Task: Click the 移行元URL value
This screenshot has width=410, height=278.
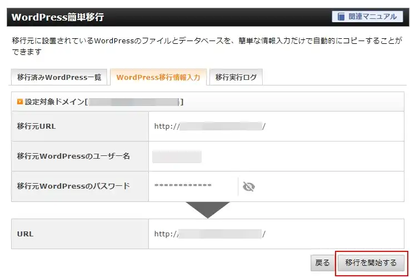Action: tap(209, 127)
